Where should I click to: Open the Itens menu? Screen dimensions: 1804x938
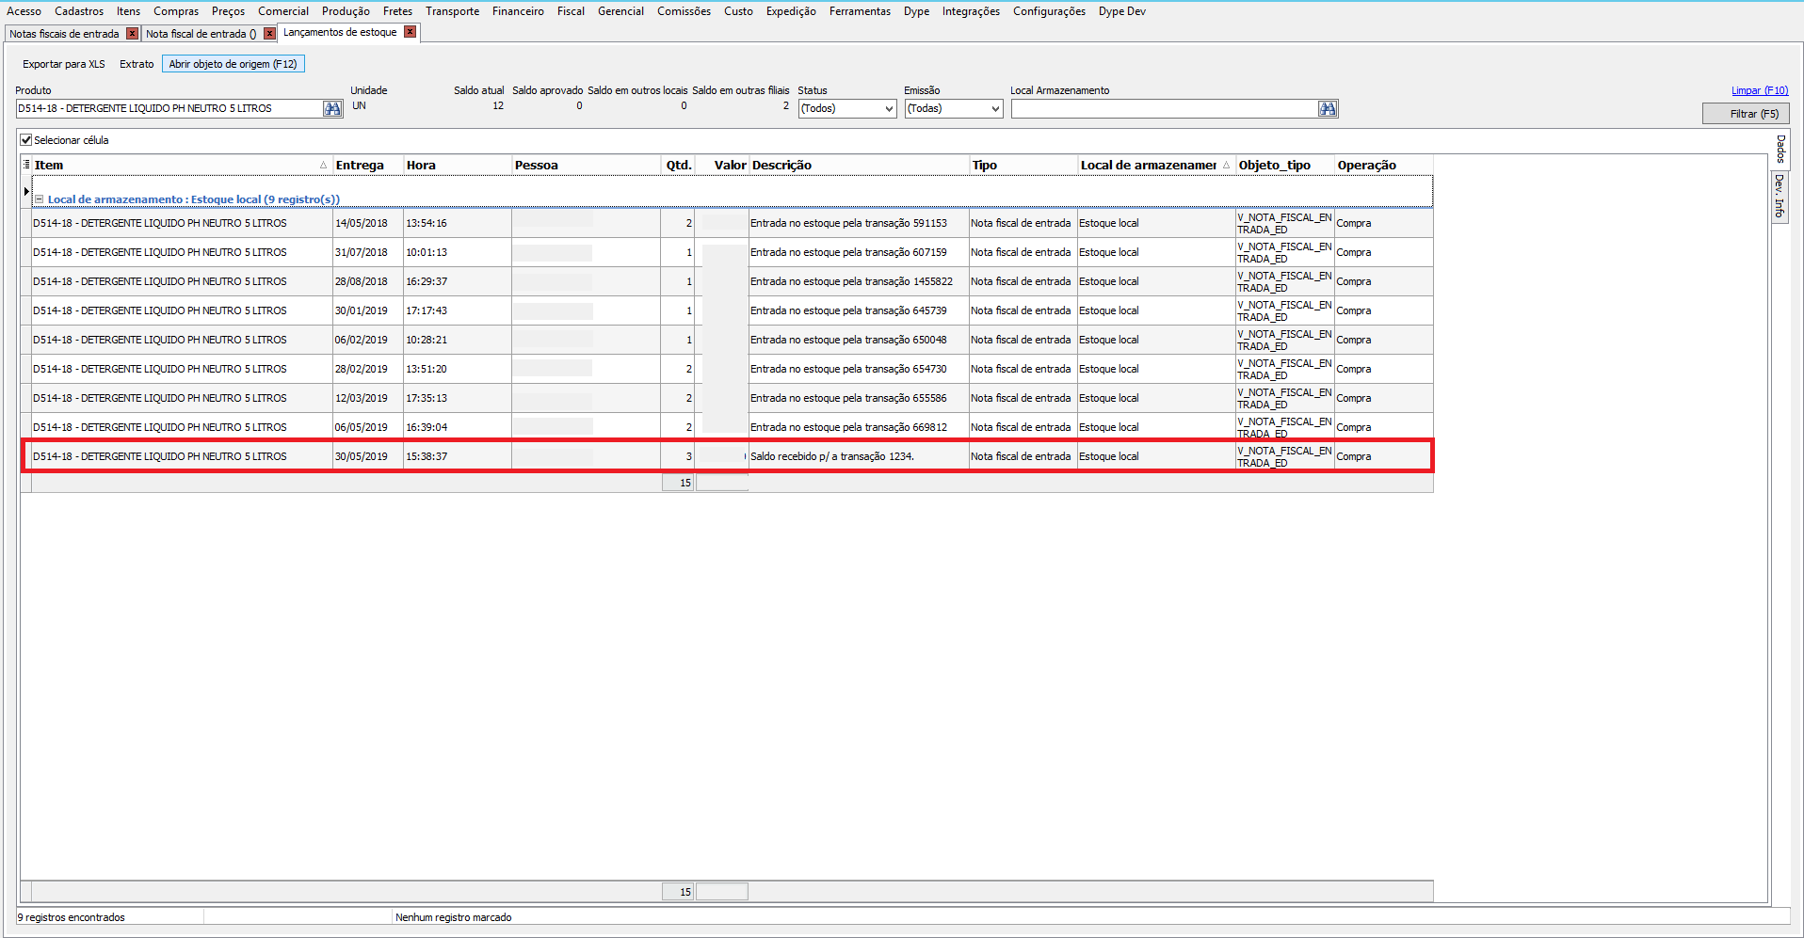[128, 11]
